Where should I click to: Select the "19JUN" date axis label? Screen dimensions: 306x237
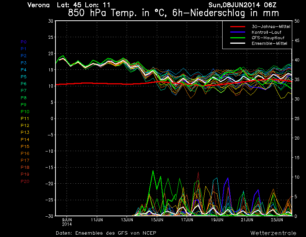217,220
